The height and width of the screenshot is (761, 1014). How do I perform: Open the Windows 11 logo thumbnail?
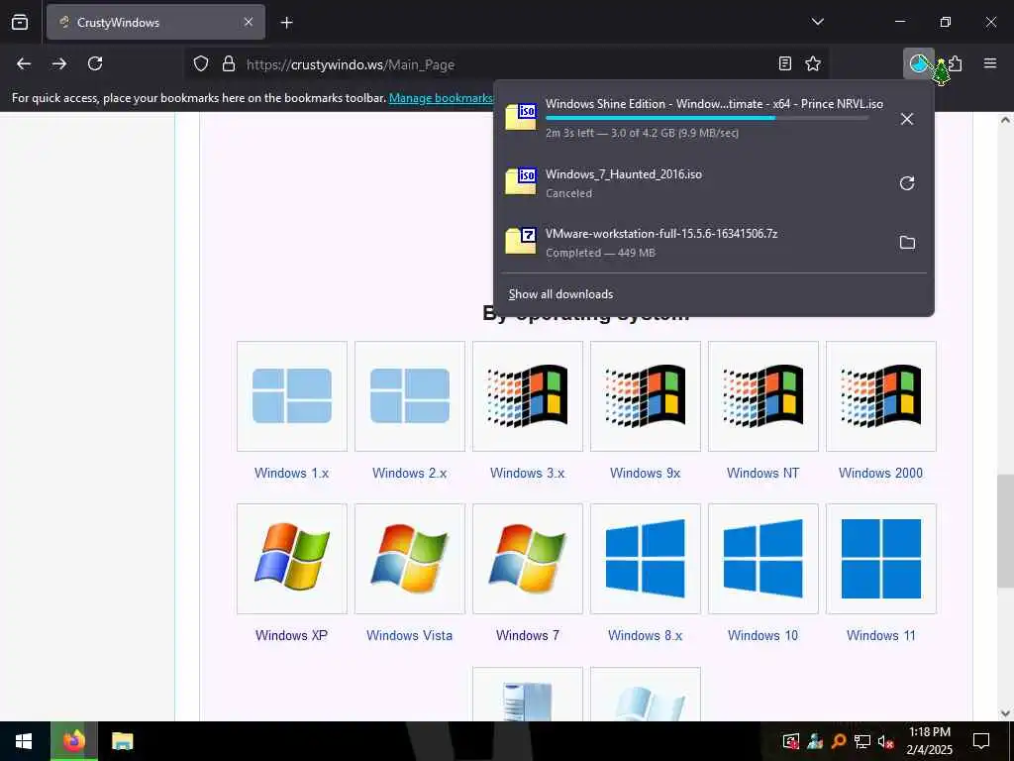click(x=880, y=559)
